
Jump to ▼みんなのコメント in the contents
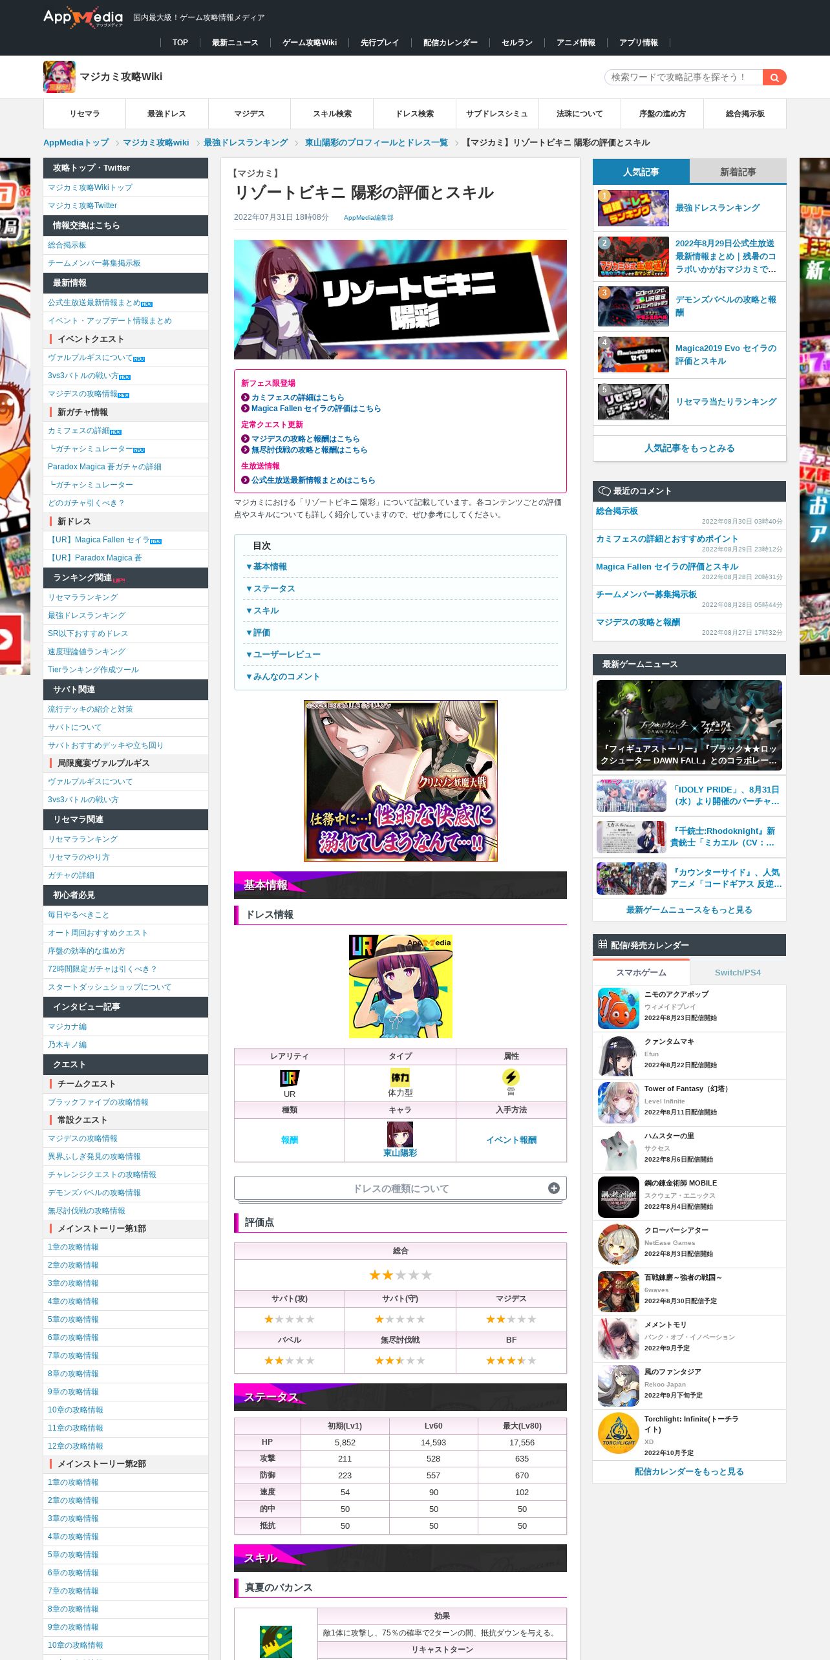pos(283,677)
